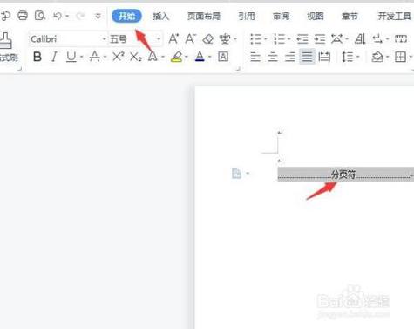Screen dimensions: 414x329
Task: Toggle Underline formatting
Action: click(71, 57)
